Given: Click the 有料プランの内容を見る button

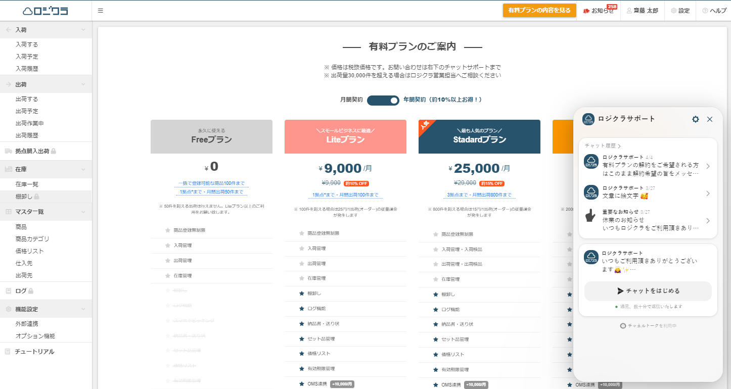Looking at the screenshot, I should pyautogui.click(x=539, y=10).
